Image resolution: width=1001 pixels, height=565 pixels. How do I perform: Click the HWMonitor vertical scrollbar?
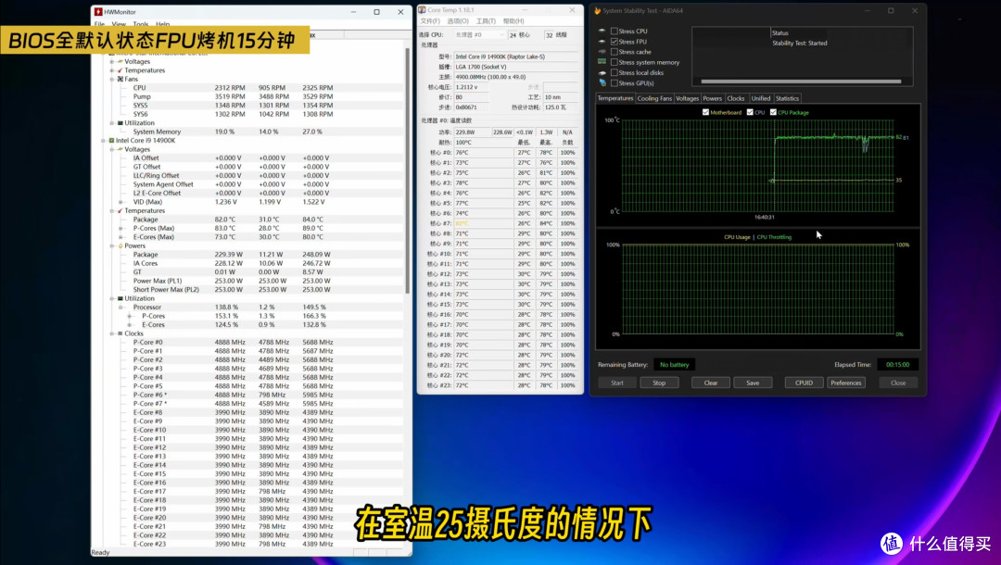[x=407, y=171]
